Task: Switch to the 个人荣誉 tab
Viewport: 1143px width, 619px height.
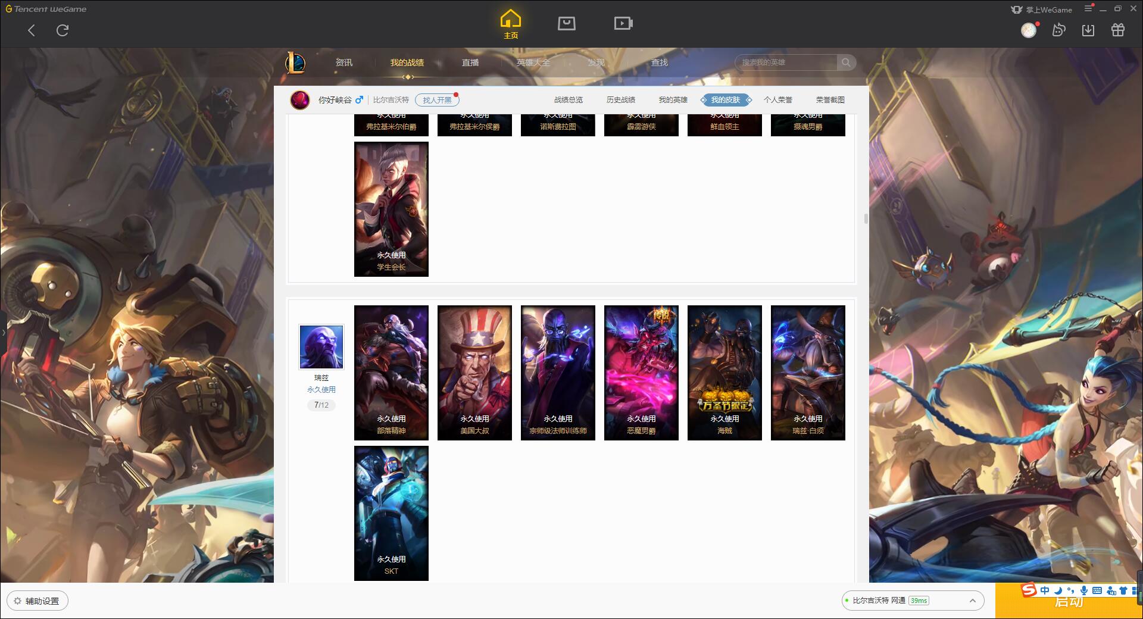Action: [778, 100]
